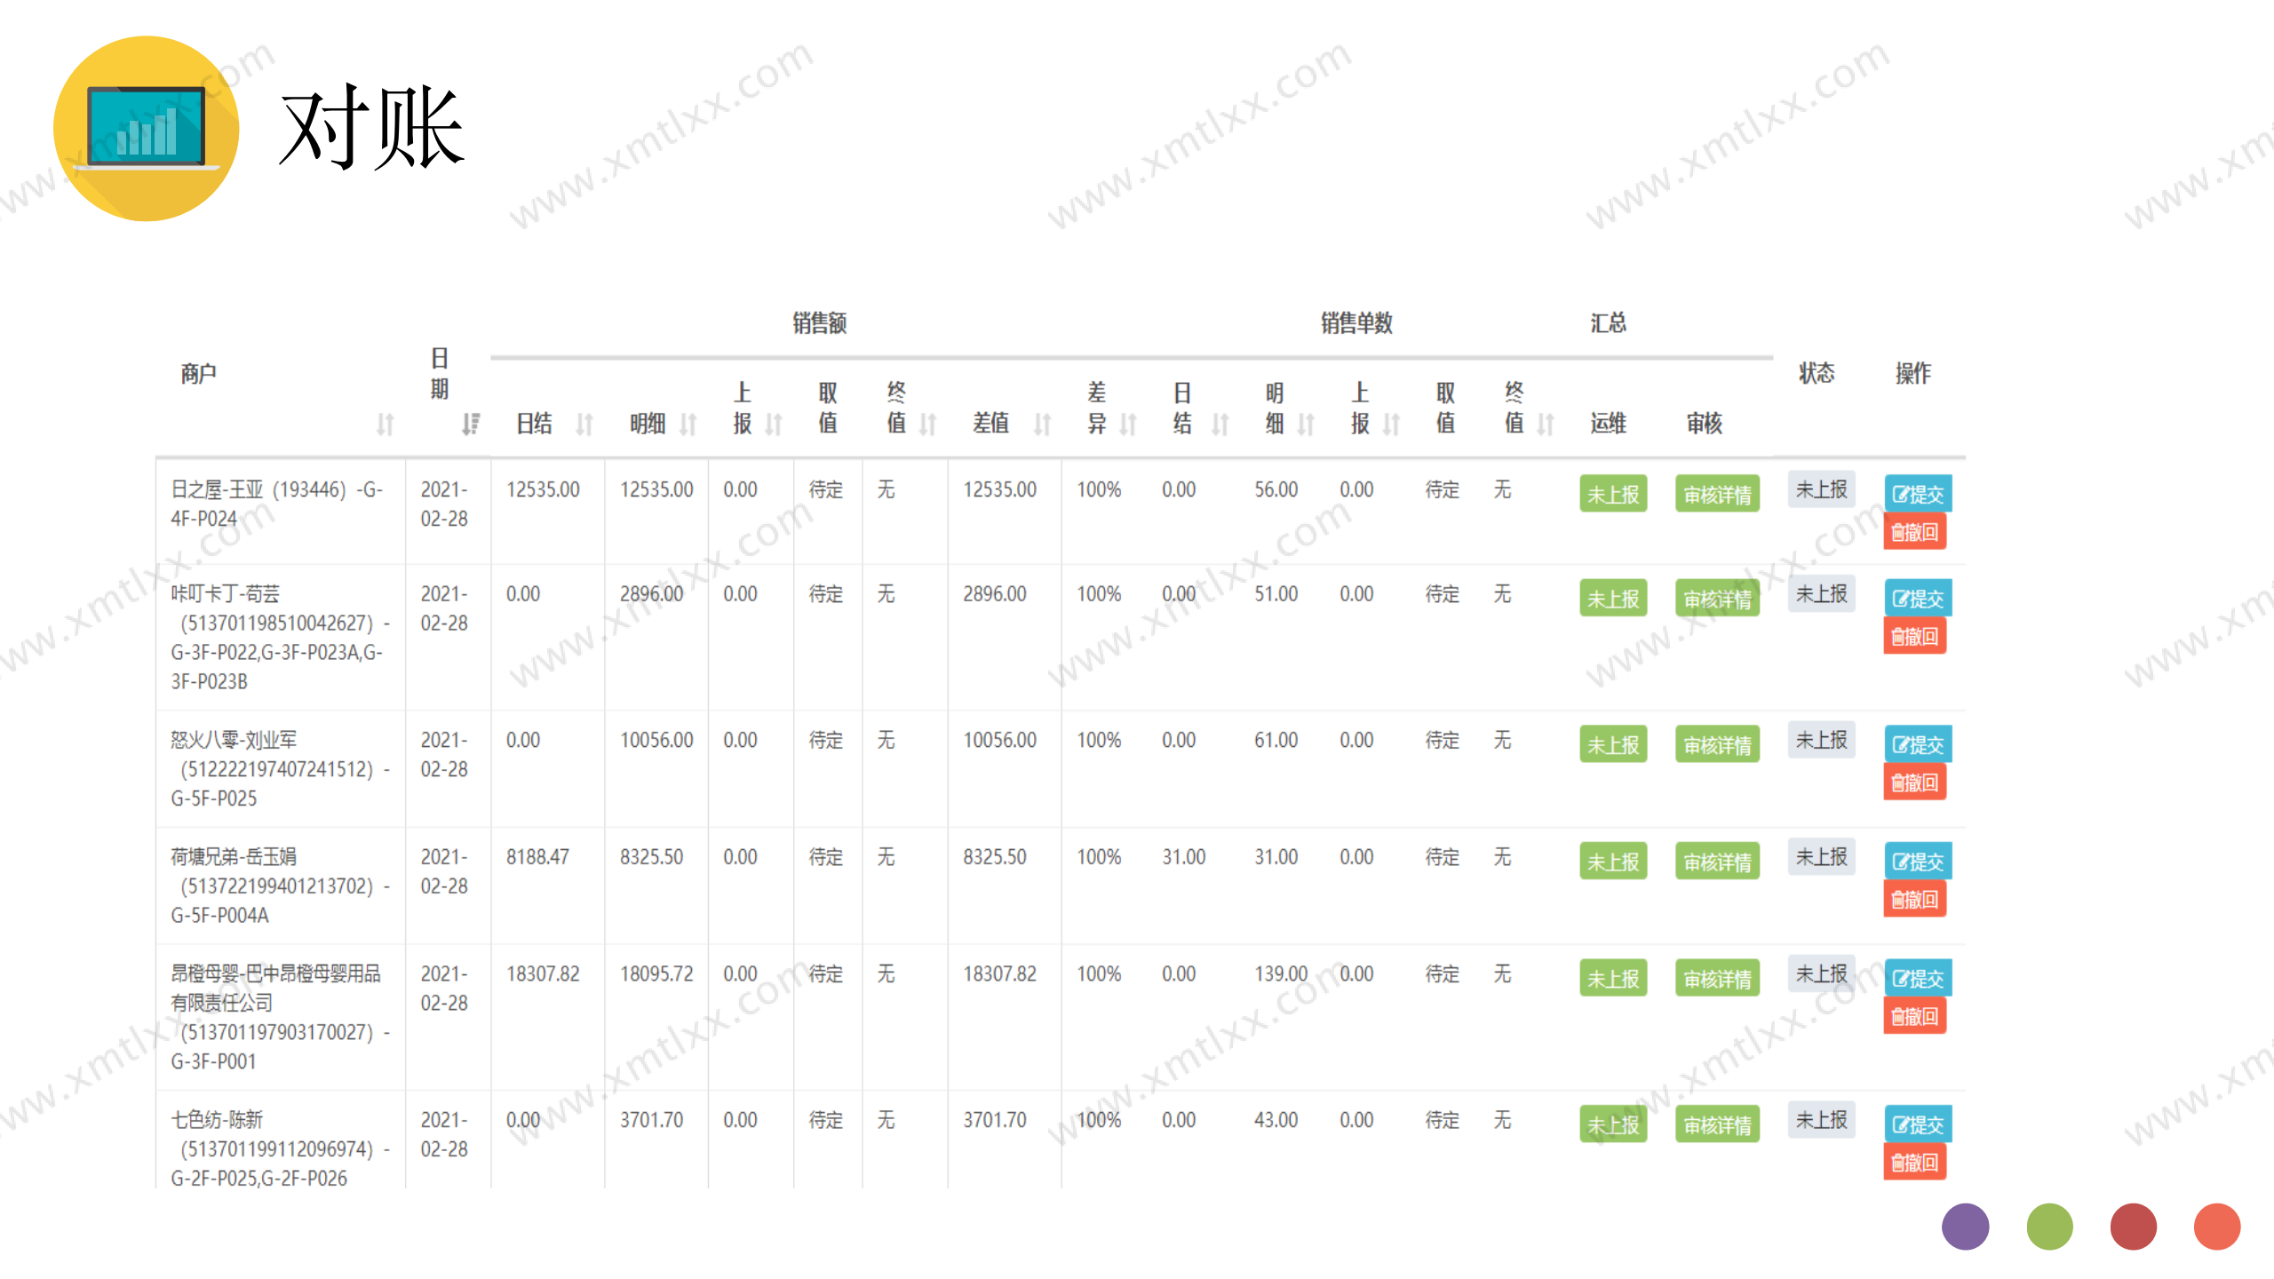This screenshot has height=1279, width=2274.
Task: Click the 销售额 group header
Action: 819,322
